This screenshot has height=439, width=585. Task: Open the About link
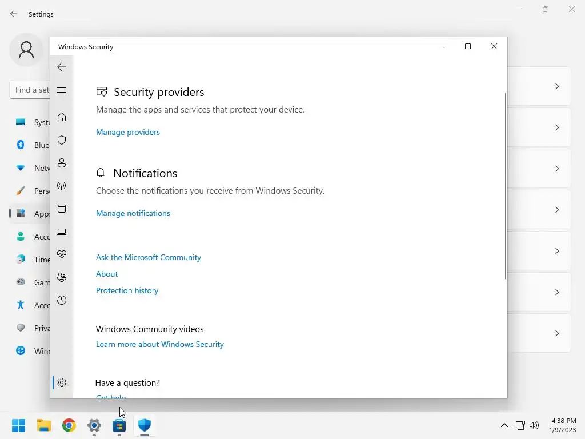[107, 274]
